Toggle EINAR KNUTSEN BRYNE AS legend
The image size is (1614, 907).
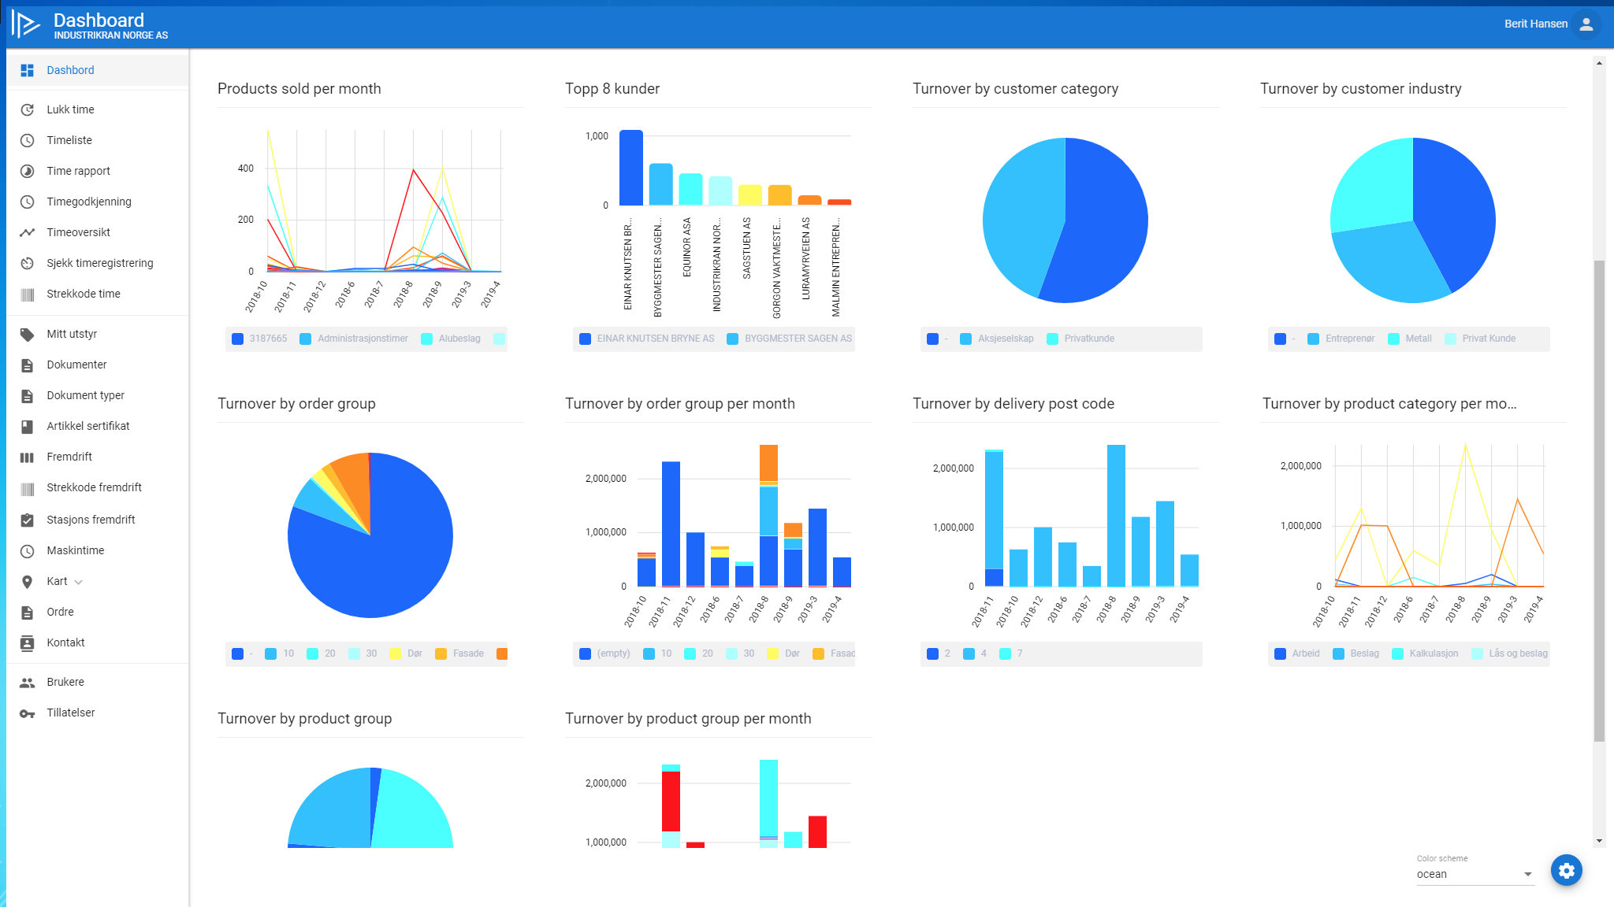pos(646,339)
